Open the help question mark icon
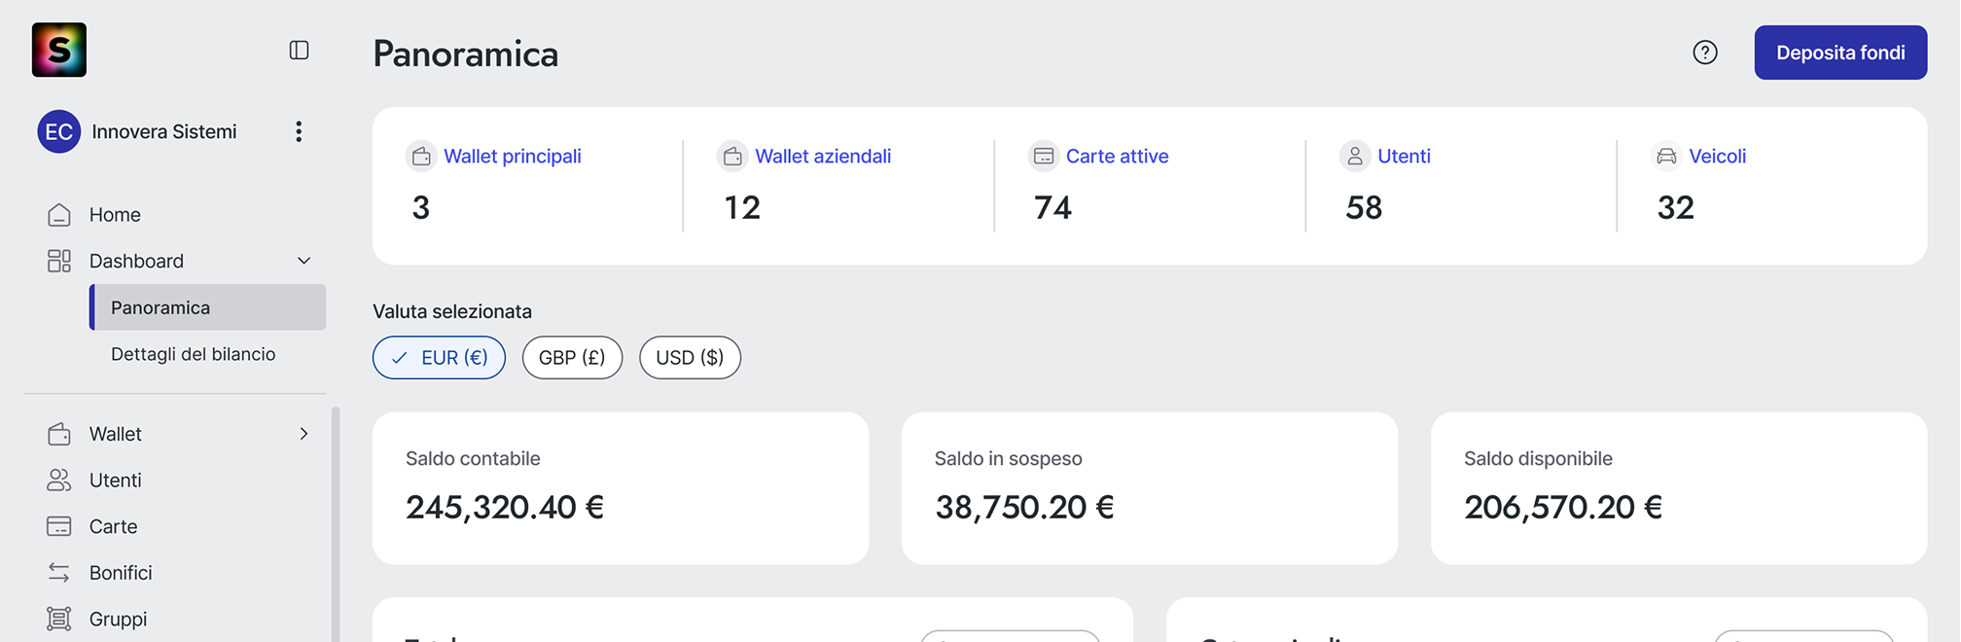 [x=1704, y=53]
